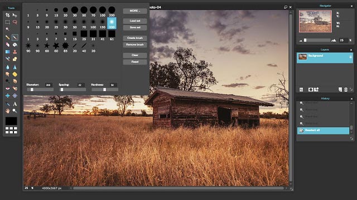Viewport: 357px width, 200px height.
Task: Select the Marquee selection tool
Action: 7,22
